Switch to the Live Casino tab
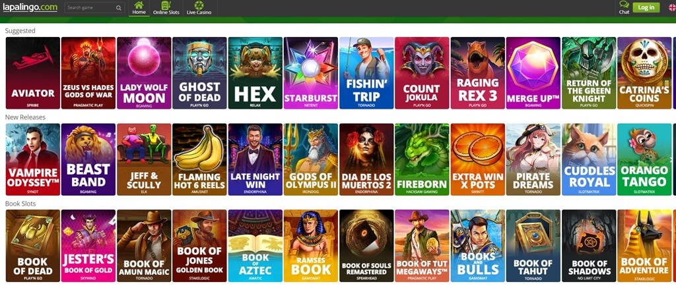 click(x=199, y=8)
